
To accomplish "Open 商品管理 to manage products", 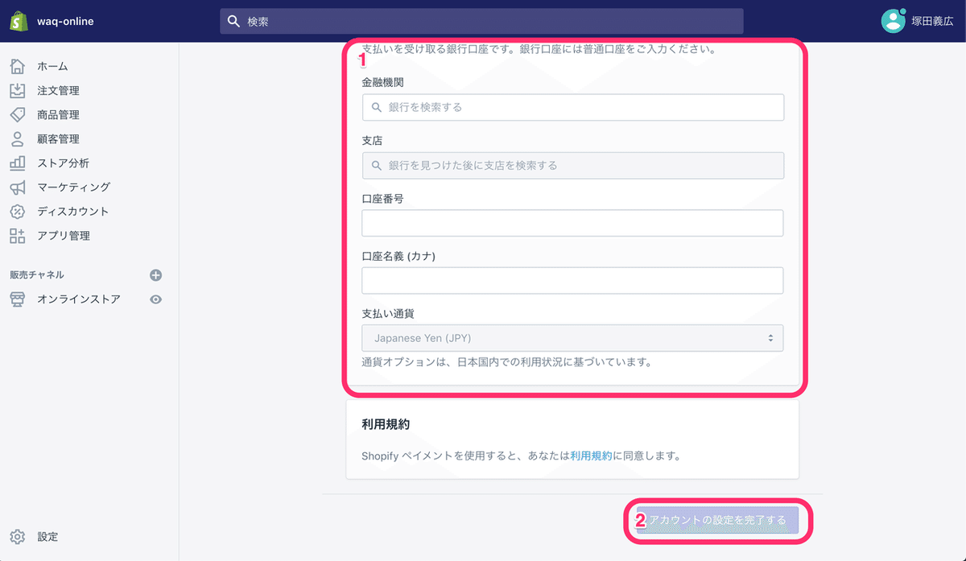I will (56, 114).
